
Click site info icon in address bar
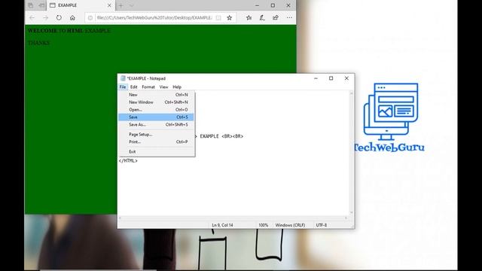pyautogui.click(x=90, y=18)
